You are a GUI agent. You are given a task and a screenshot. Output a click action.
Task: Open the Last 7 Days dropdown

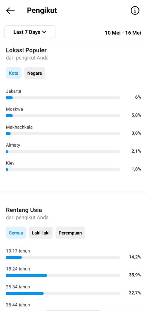click(30, 32)
